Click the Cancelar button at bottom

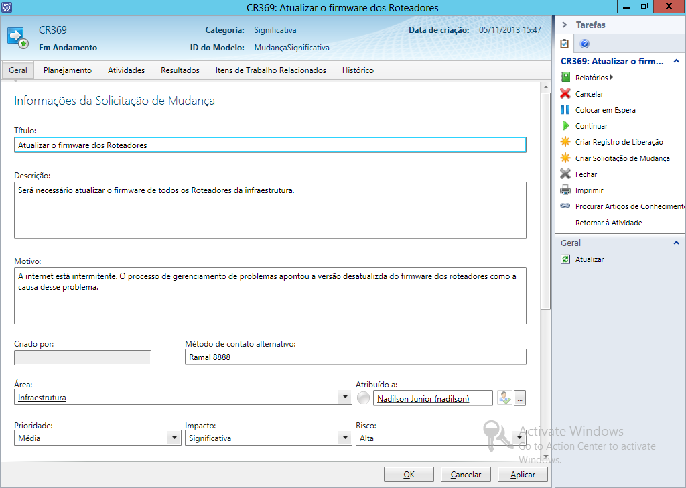466,475
